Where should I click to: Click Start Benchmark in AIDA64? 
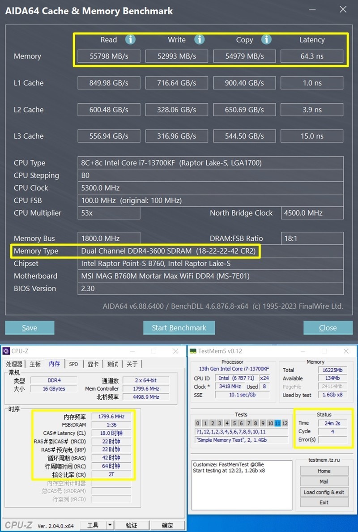point(179,328)
